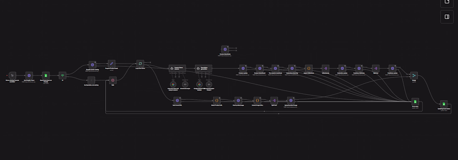Select the Fetch product page HTTP node
The height and width of the screenshot is (160, 458).
[238, 101]
